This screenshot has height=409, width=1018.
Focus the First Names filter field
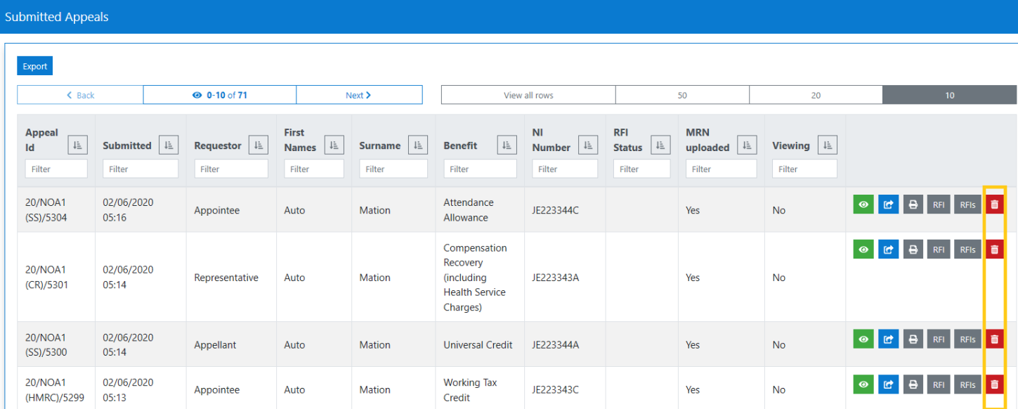click(x=314, y=169)
